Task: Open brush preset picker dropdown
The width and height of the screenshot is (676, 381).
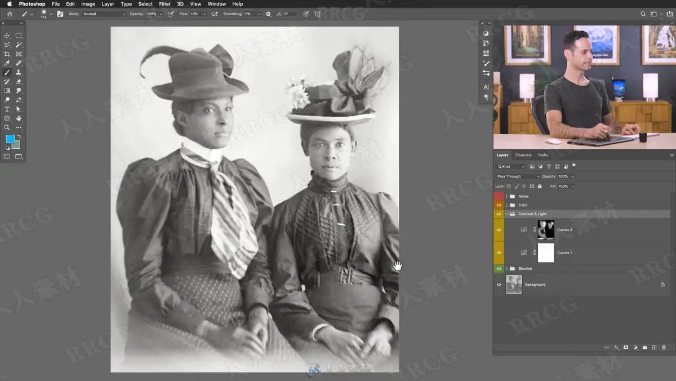Action: pos(51,14)
